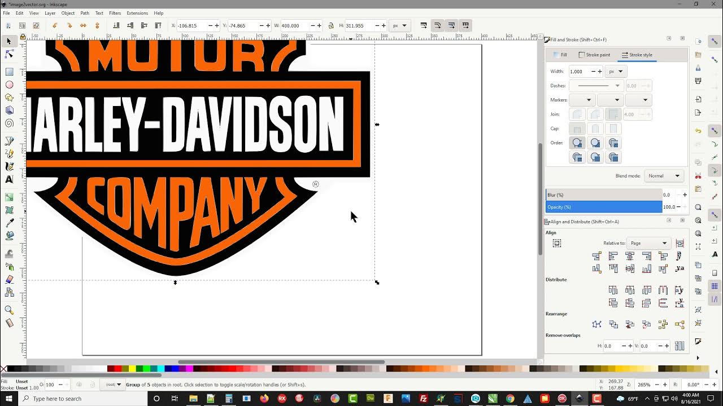Select the Eraser tool
The height and width of the screenshot is (406, 723).
coord(9,280)
